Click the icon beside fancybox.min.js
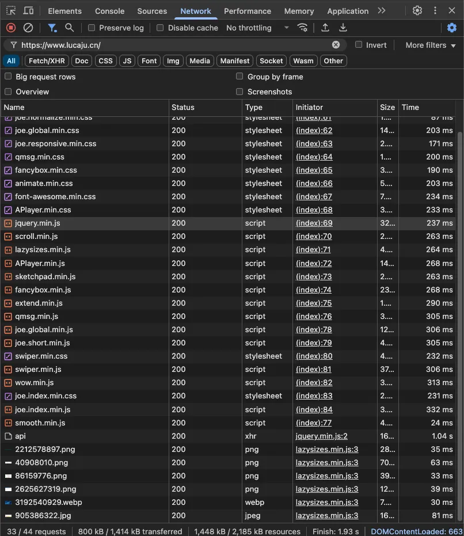 8,290
